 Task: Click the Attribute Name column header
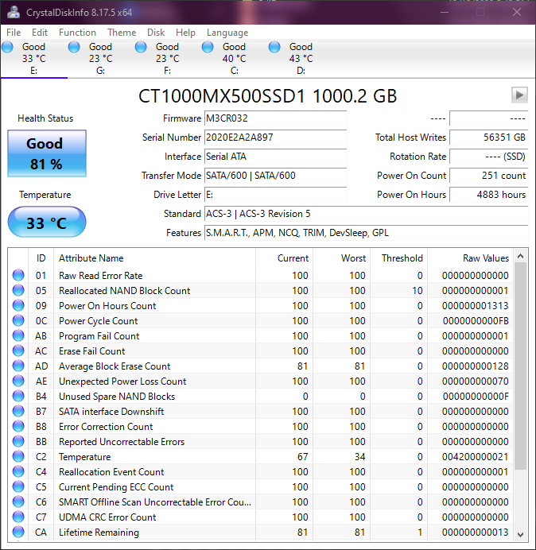pyautogui.click(x=154, y=258)
